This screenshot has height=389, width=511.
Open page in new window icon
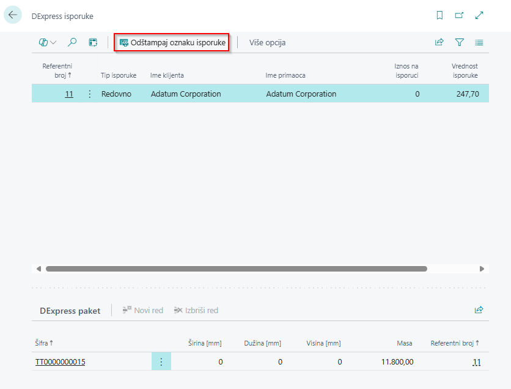459,16
